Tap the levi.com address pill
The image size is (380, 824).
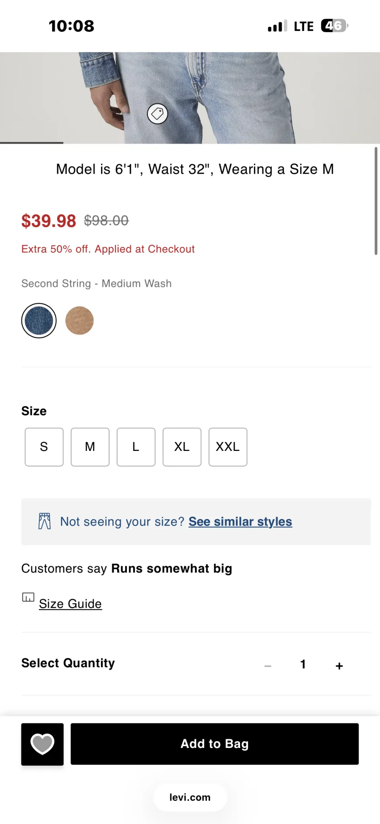click(190, 797)
